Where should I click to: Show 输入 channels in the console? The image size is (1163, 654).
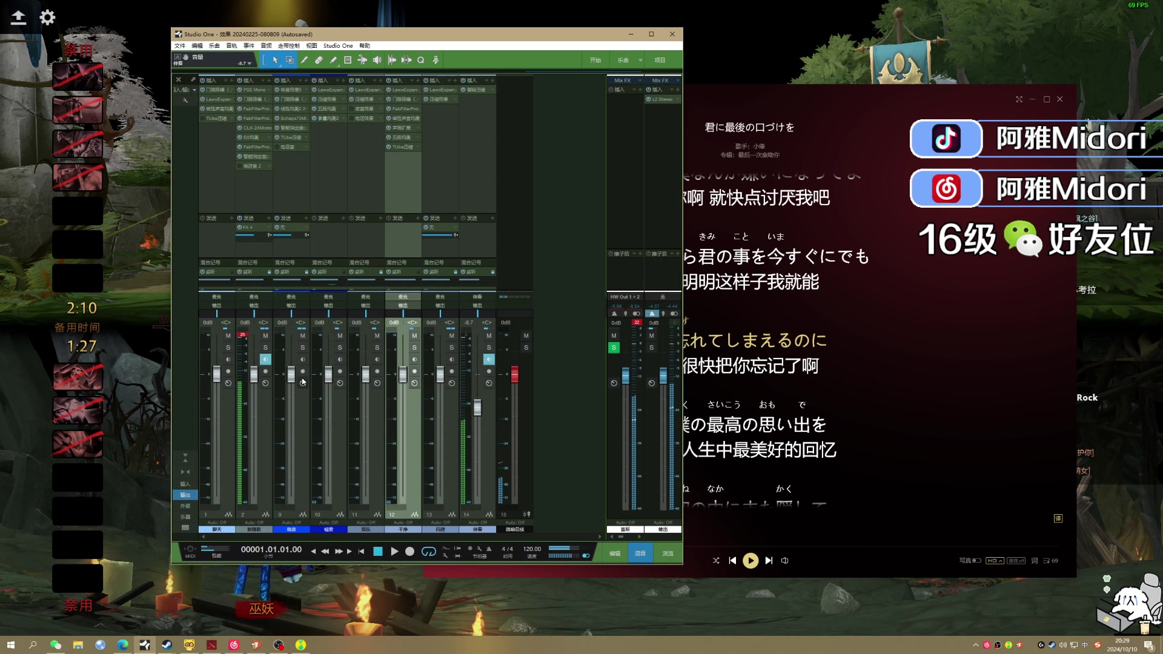(x=185, y=484)
